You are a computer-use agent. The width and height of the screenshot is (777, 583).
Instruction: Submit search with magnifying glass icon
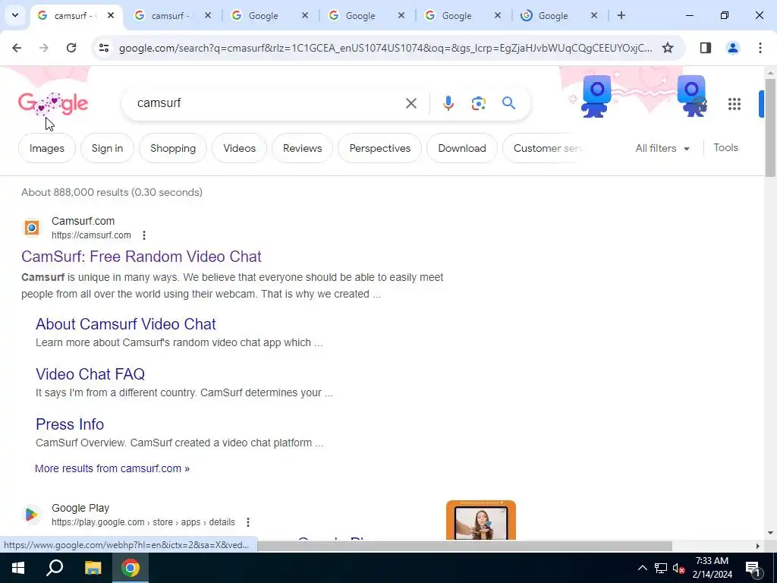click(x=508, y=103)
